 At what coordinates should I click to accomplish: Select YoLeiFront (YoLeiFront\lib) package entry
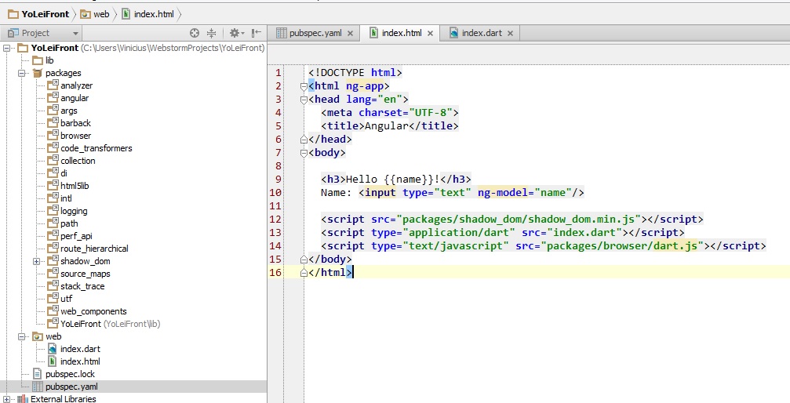pos(111,324)
